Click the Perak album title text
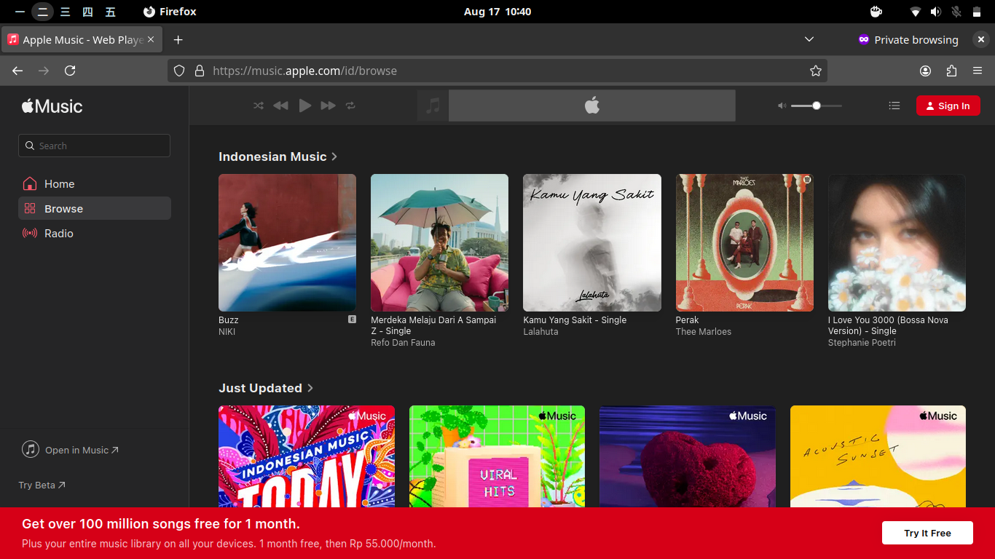 click(x=687, y=320)
